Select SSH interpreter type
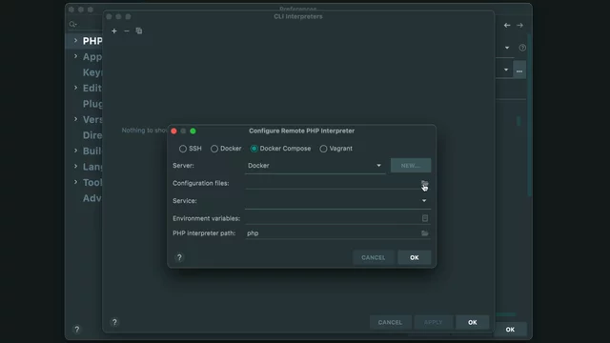Image resolution: width=610 pixels, height=343 pixels. click(x=191, y=149)
